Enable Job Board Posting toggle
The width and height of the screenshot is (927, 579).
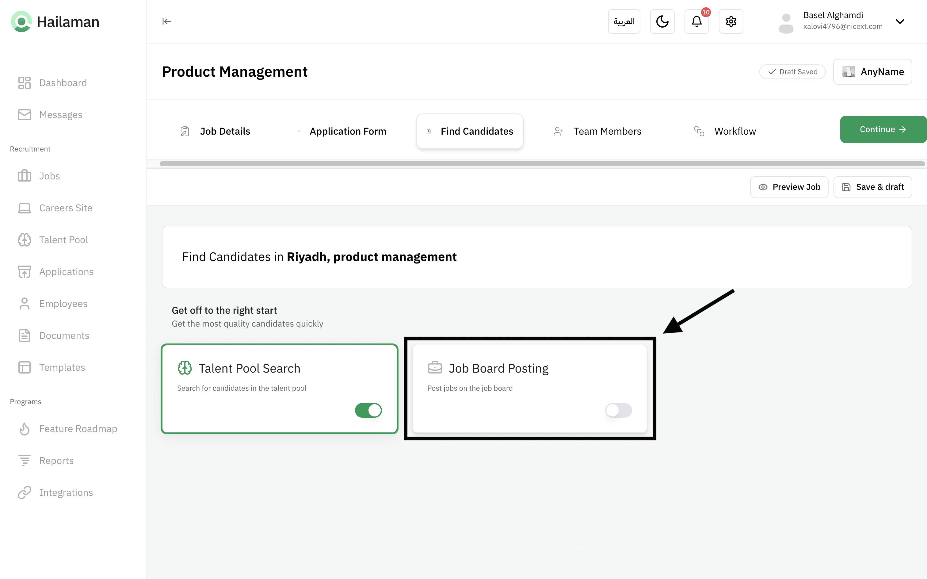(x=618, y=410)
